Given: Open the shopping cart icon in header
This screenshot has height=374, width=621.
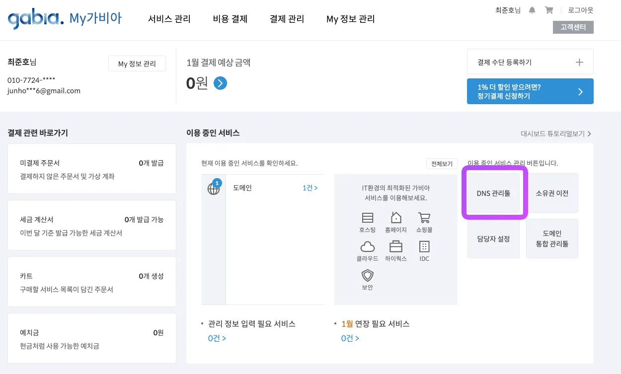Looking at the screenshot, I should [549, 10].
